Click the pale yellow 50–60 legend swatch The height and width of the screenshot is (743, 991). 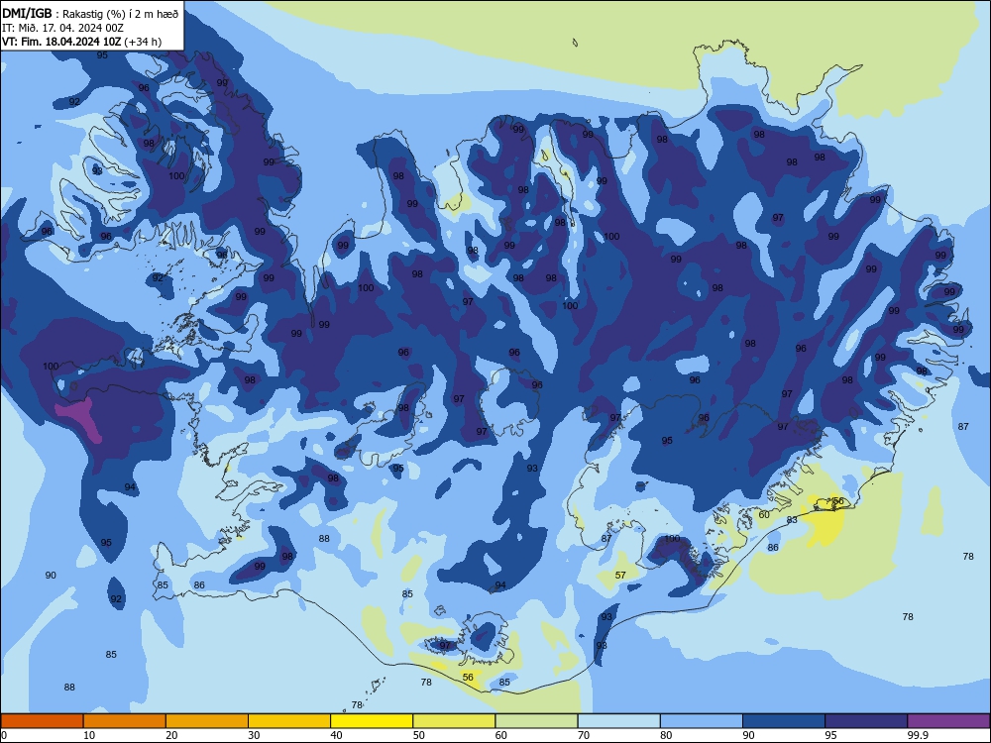pyautogui.click(x=454, y=721)
